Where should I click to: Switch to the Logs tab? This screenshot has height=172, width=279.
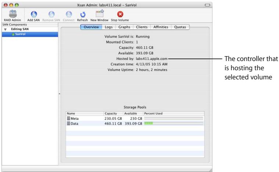[x=108, y=27]
